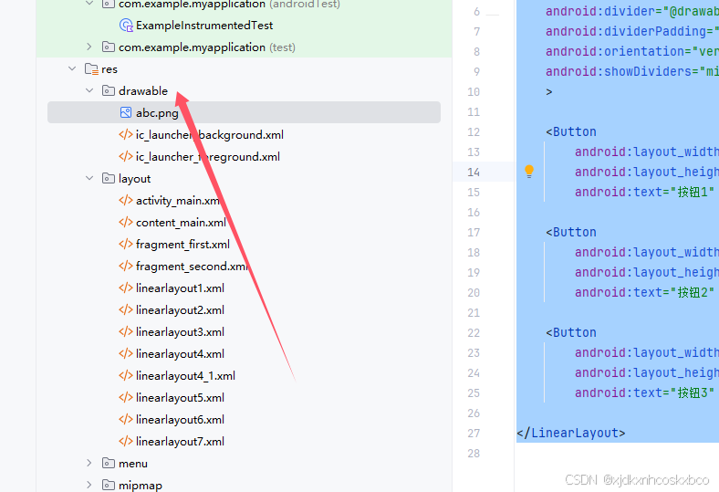
Task: Click the mipmap folder icon
Action: pos(109,485)
